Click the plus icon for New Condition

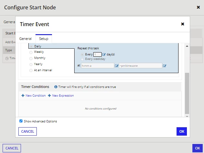point(23,96)
